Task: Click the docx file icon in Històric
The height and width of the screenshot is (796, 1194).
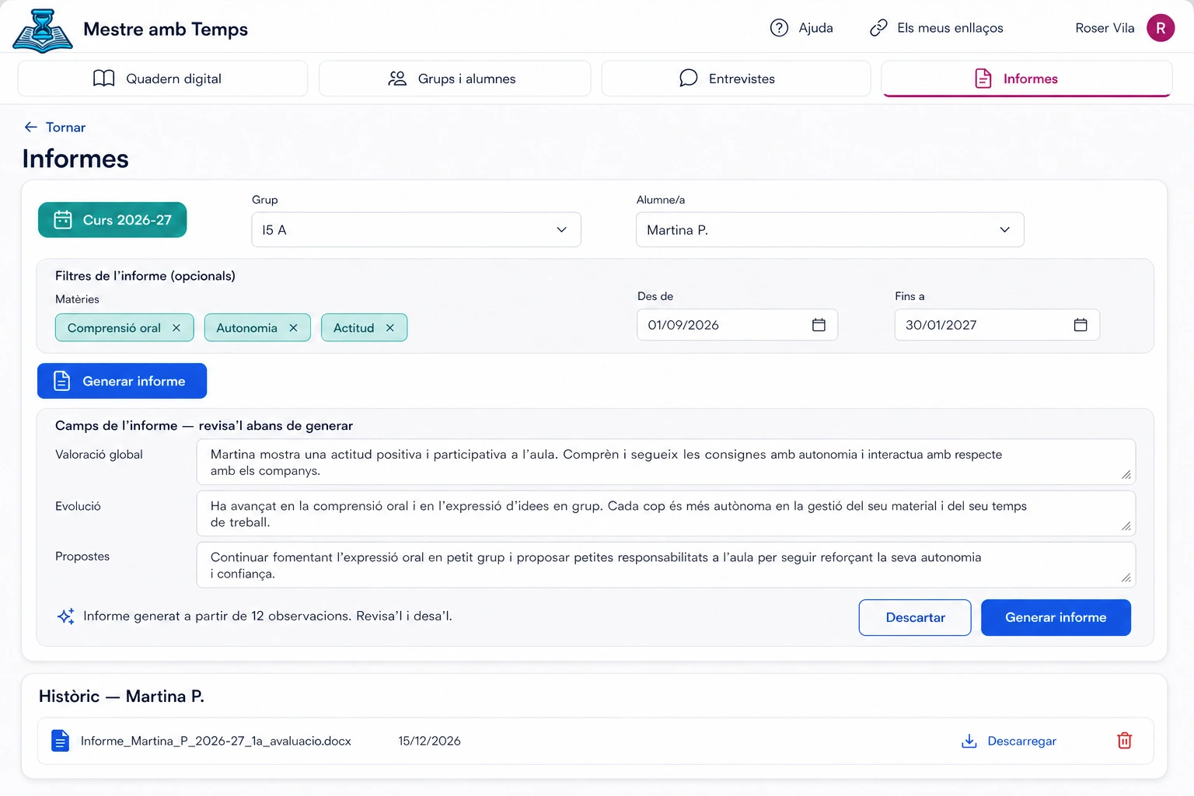Action: pos(60,741)
